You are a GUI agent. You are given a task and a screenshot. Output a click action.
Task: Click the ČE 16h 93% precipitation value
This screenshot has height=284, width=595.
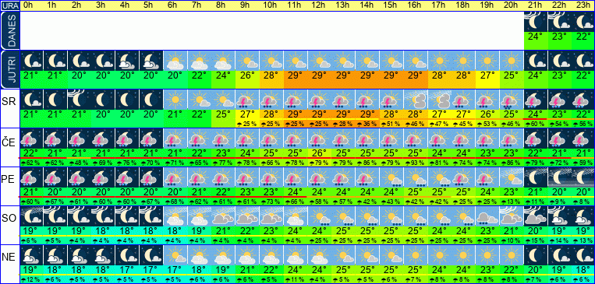tap(415, 163)
